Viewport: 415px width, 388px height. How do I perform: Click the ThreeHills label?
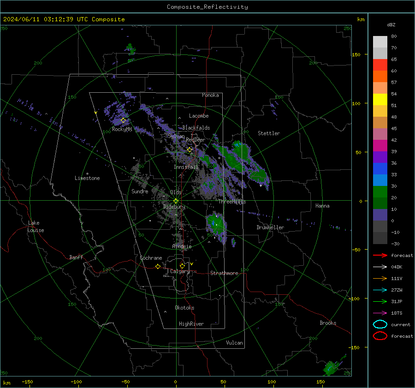tap(232, 202)
